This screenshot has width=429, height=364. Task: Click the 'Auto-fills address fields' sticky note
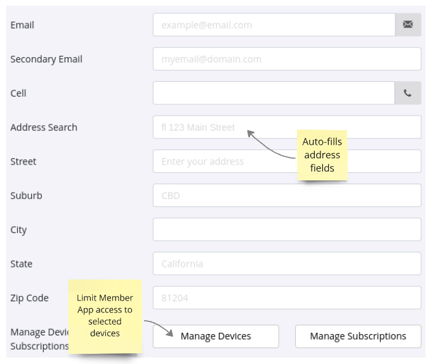pos(322,155)
